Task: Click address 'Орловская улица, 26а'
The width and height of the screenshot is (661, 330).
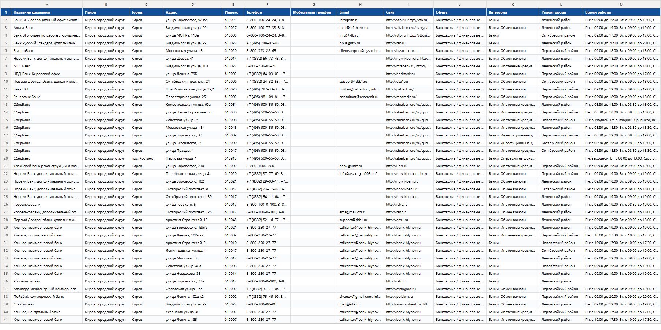Action: coord(193,289)
